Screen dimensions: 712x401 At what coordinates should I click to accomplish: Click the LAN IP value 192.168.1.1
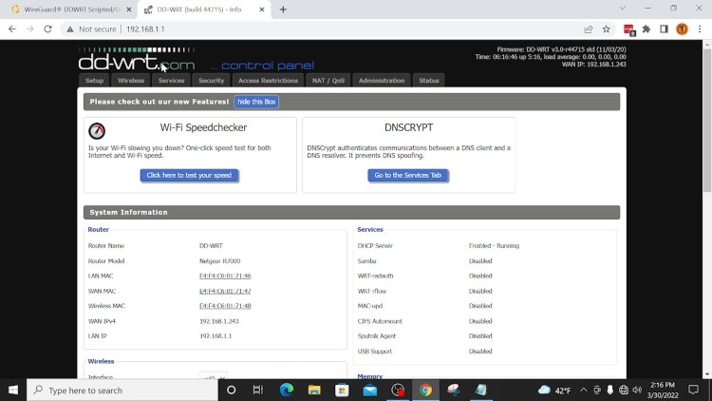pos(215,336)
